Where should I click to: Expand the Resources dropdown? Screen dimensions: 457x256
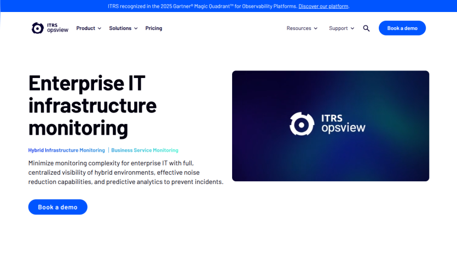click(302, 28)
